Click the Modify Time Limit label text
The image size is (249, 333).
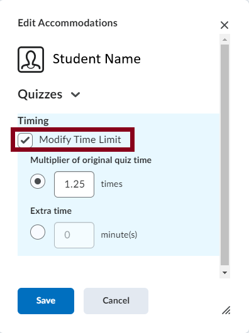(x=80, y=140)
